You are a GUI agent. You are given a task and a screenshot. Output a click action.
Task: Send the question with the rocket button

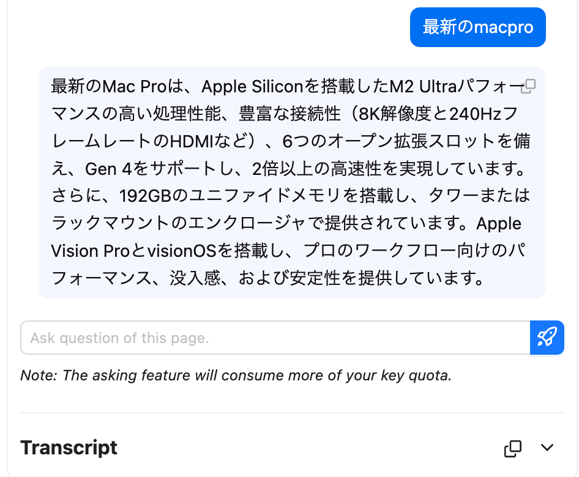tap(547, 338)
